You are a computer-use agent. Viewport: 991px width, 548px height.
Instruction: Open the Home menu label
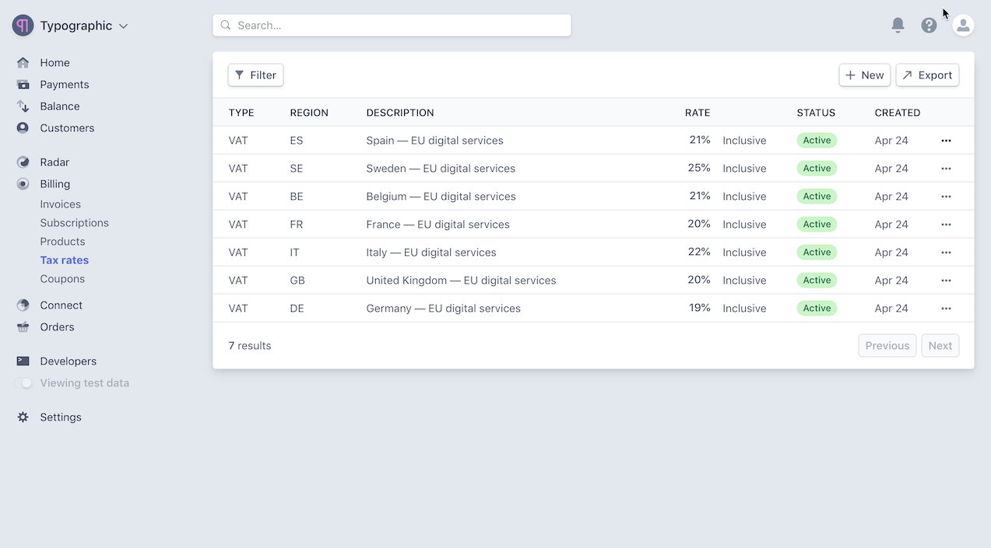coord(55,63)
